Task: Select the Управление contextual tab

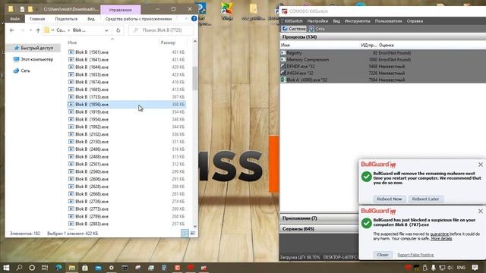Action: [120, 10]
